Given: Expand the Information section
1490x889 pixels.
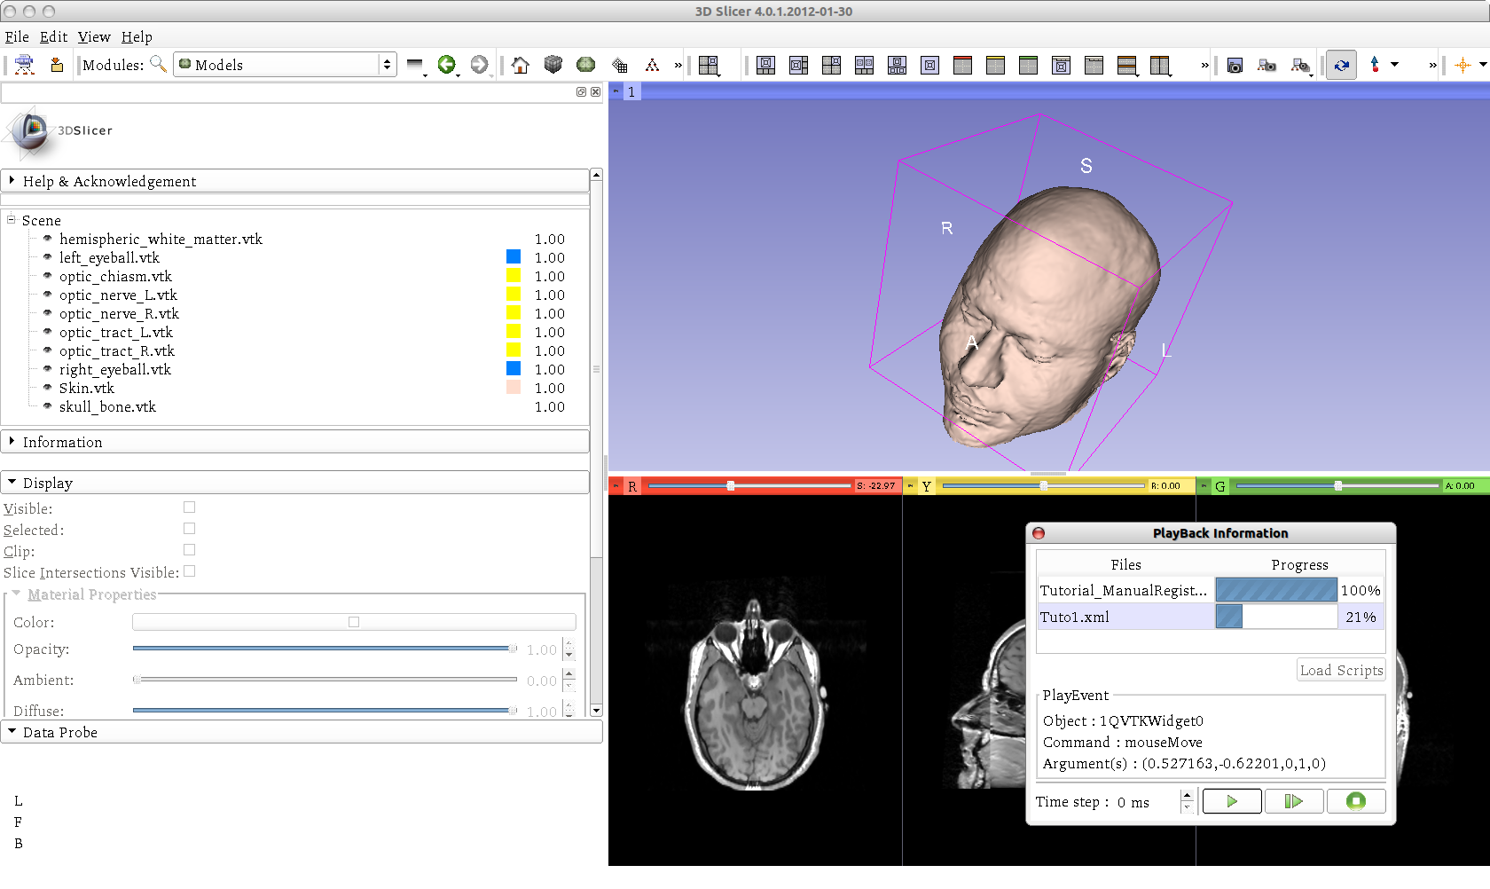Looking at the screenshot, I should (x=62, y=442).
